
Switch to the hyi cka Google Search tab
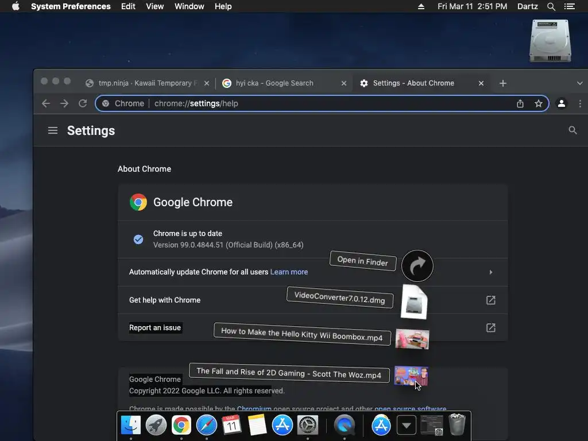tap(284, 83)
